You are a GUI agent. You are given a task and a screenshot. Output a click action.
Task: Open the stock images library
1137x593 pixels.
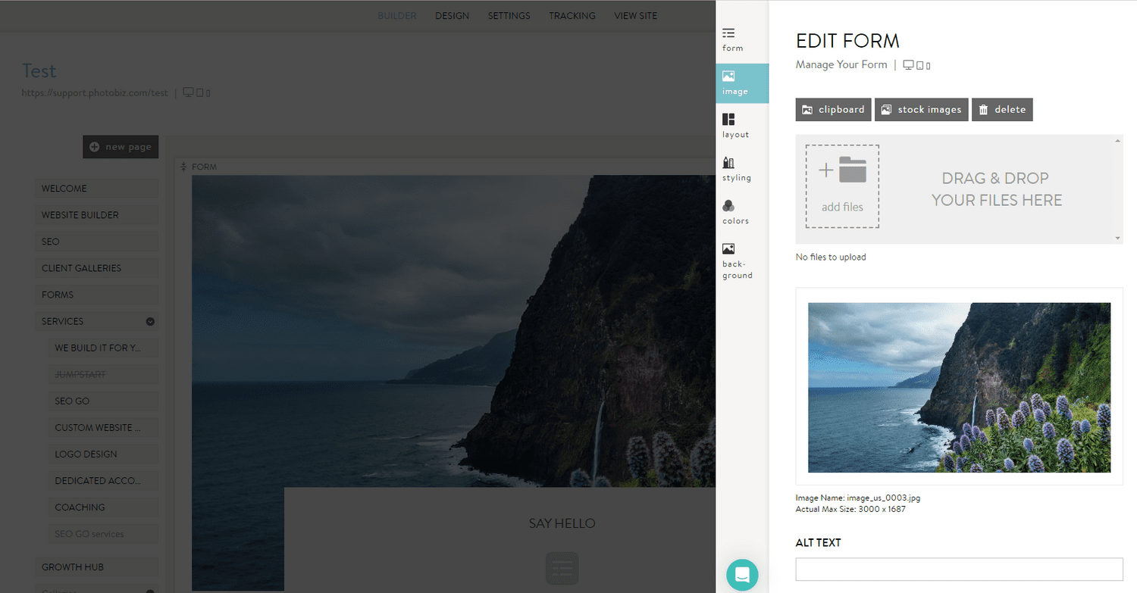tap(921, 109)
